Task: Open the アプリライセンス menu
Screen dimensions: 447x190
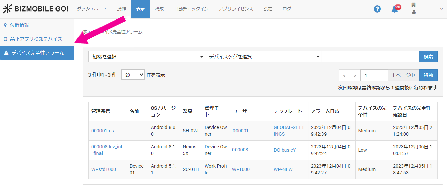Action: click(236, 9)
